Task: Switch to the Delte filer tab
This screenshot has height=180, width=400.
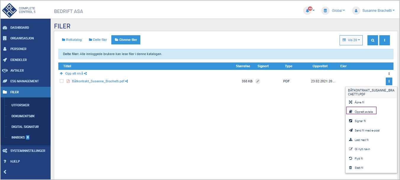Action: click(x=98, y=40)
